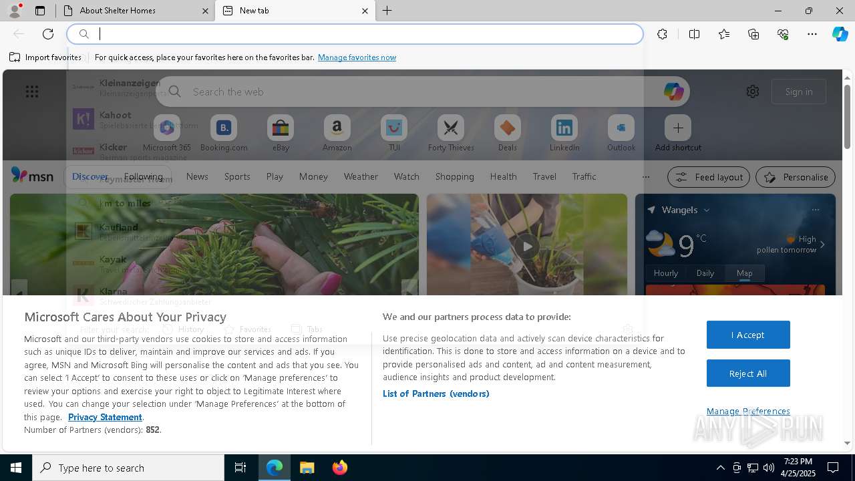
Task: Open the Windows Start menu
Action: pyautogui.click(x=16, y=468)
